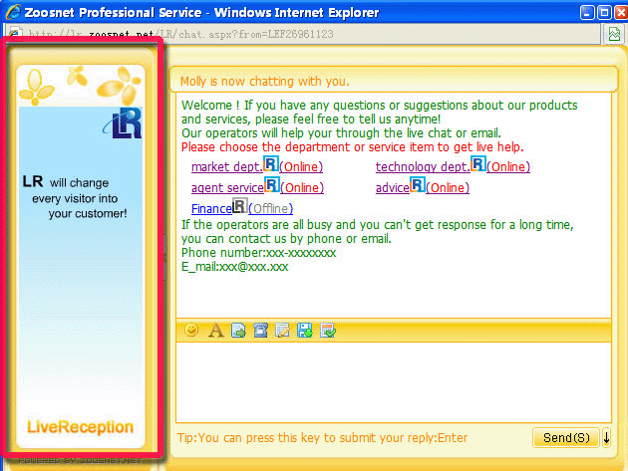This screenshot has width=628, height=471.
Task: Choose the Finance link
Action: (x=211, y=208)
